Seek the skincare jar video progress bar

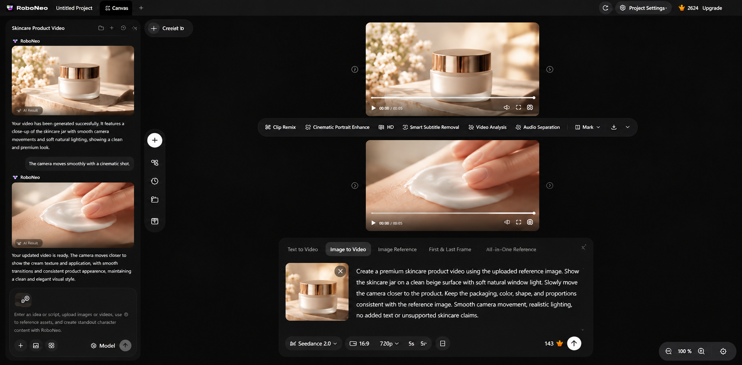point(452,98)
